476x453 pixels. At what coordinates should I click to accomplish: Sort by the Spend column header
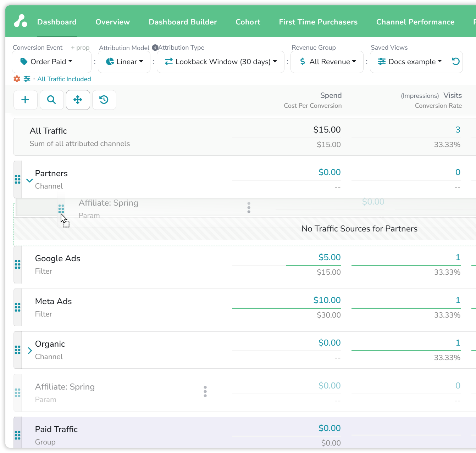click(331, 95)
